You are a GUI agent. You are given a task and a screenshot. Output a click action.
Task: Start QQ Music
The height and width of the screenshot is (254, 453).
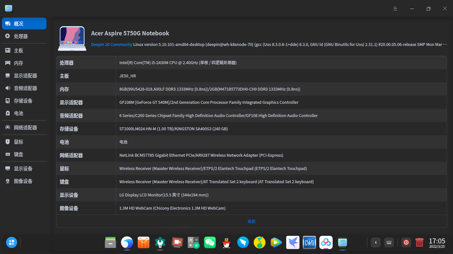[x=260, y=242]
